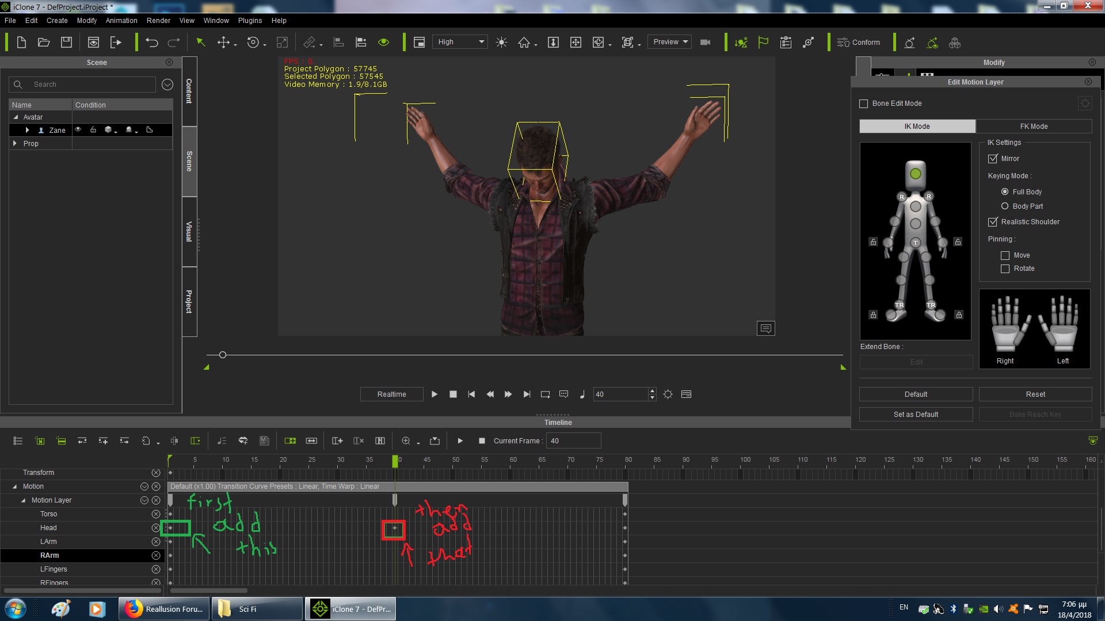Uncheck the Mirror checkbox
The width and height of the screenshot is (1105, 621).
[992, 159]
